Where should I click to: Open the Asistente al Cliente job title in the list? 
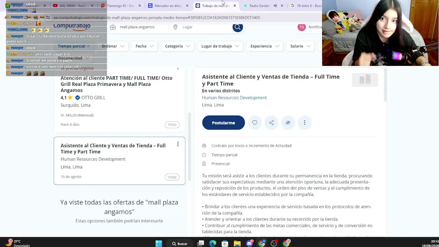[113, 149]
